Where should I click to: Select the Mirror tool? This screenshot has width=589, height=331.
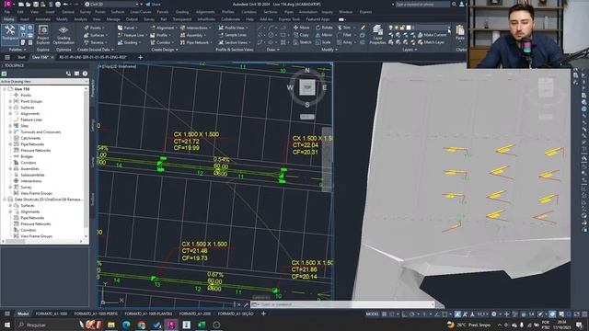tap(324, 35)
